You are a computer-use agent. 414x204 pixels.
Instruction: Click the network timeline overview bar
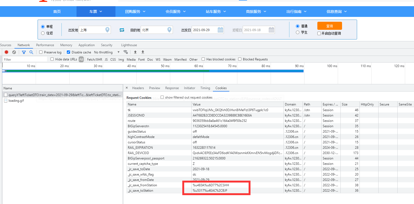click(x=153, y=71)
